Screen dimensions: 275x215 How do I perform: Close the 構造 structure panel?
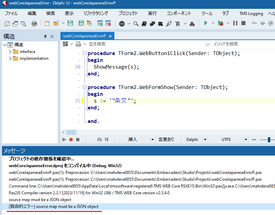pyautogui.click(x=52, y=36)
